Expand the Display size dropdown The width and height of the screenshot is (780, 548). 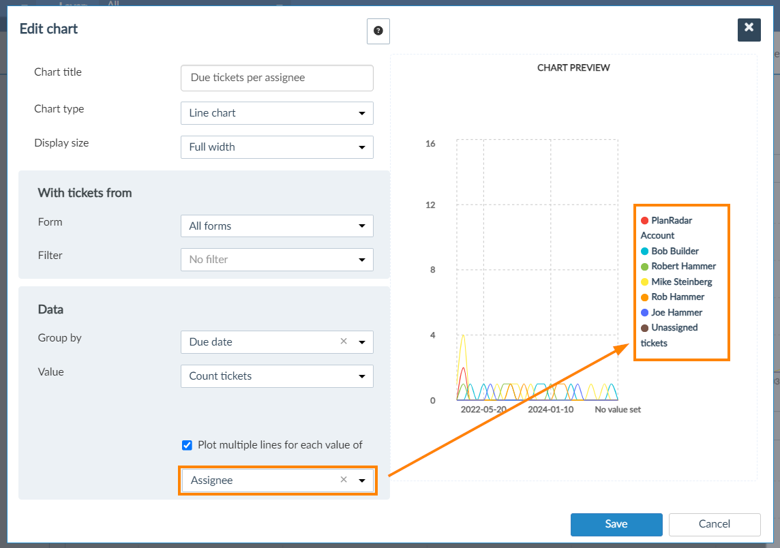(277, 147)
